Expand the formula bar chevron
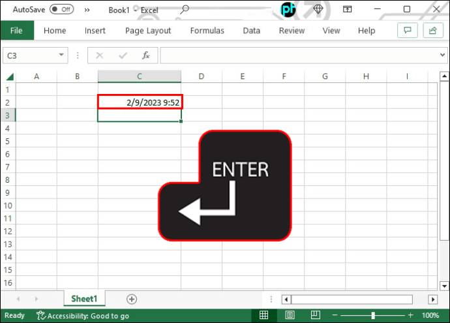This screenshot has width=450, height=323. pyautogui.click(x=442, y=55)
